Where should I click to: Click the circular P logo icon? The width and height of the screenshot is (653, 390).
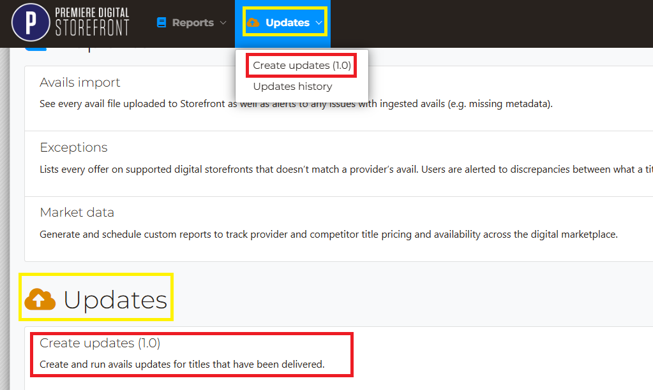30,22
